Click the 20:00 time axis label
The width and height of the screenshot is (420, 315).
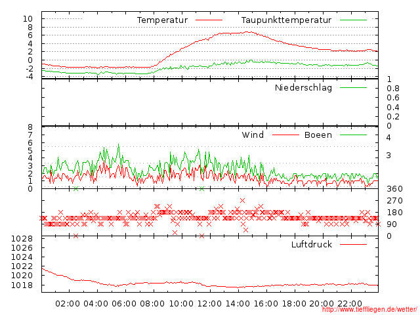point(322,304)
